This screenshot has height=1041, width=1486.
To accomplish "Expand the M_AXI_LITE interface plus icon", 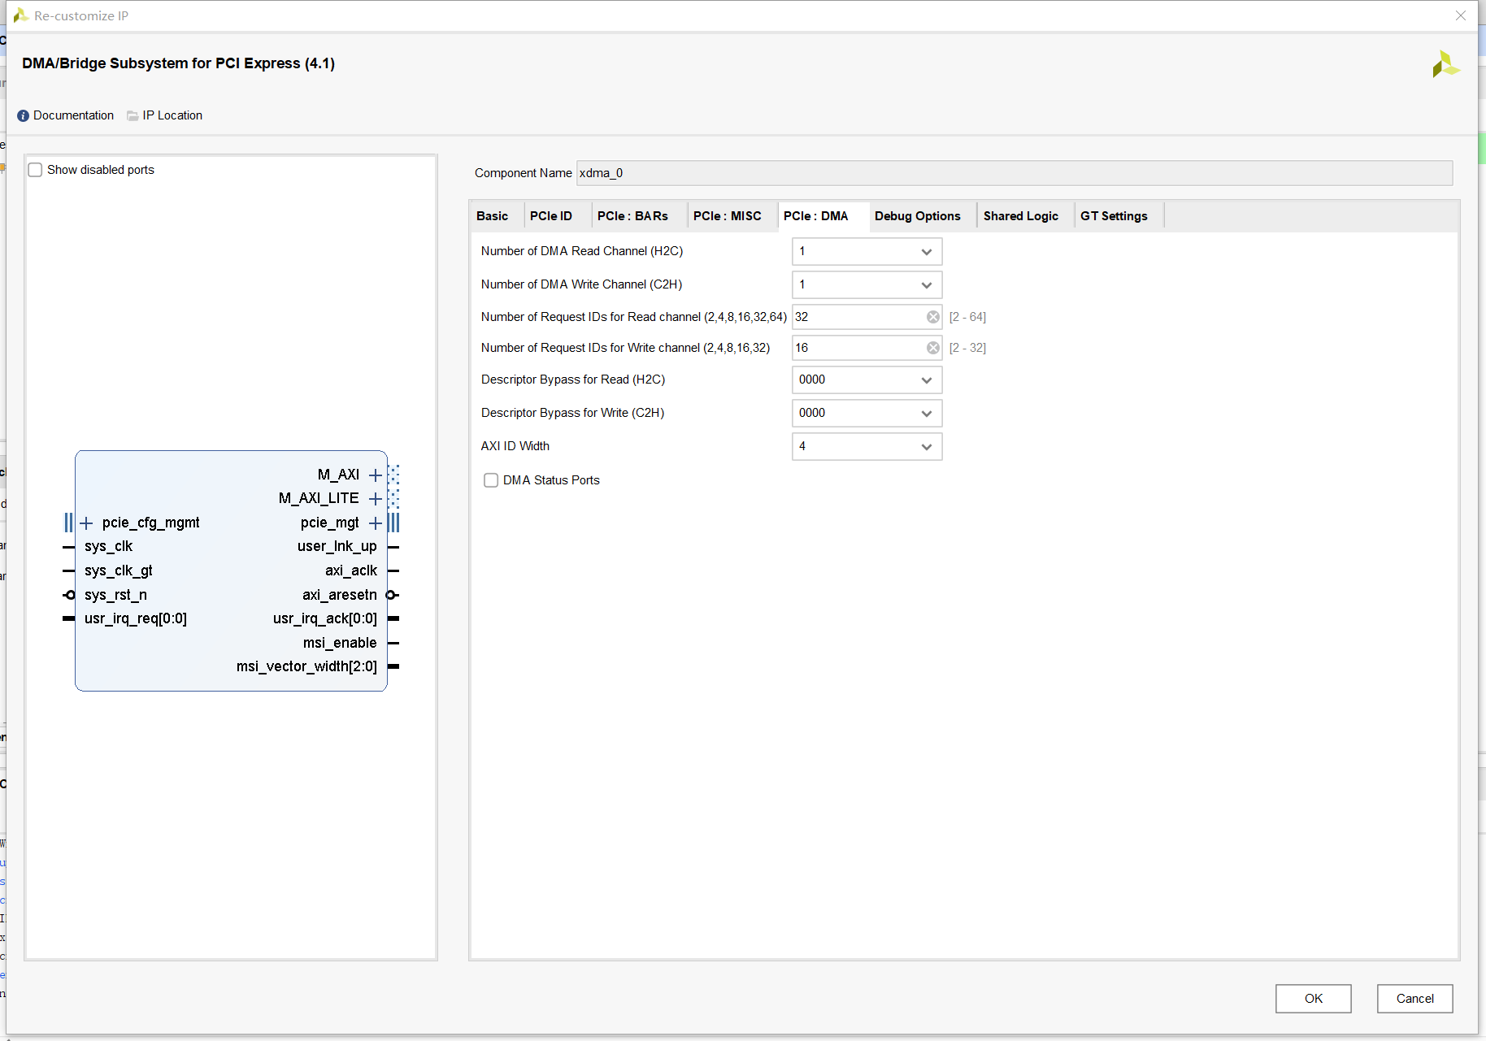I will point(375,499).
